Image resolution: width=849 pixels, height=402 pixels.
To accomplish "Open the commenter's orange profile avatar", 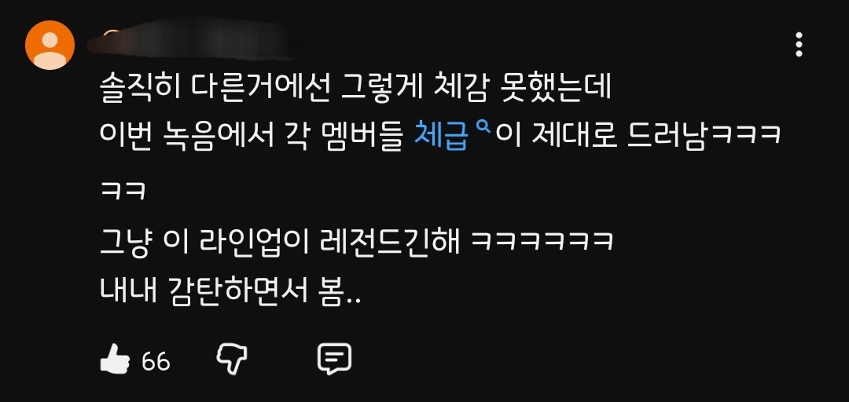I will [x=50, y=45].
